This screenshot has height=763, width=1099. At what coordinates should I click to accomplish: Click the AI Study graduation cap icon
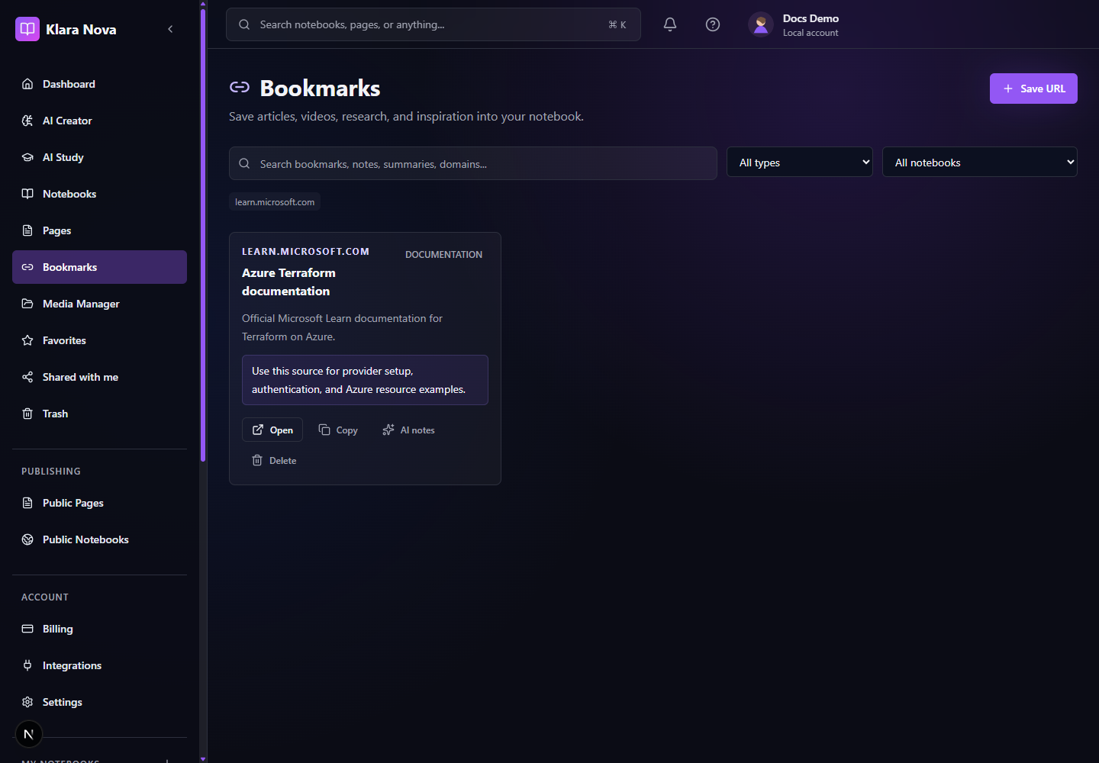click(x=27, y=157)
